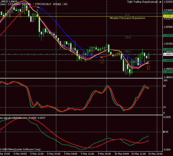Click the green 1.50520 level price tag

pos(168,36)
